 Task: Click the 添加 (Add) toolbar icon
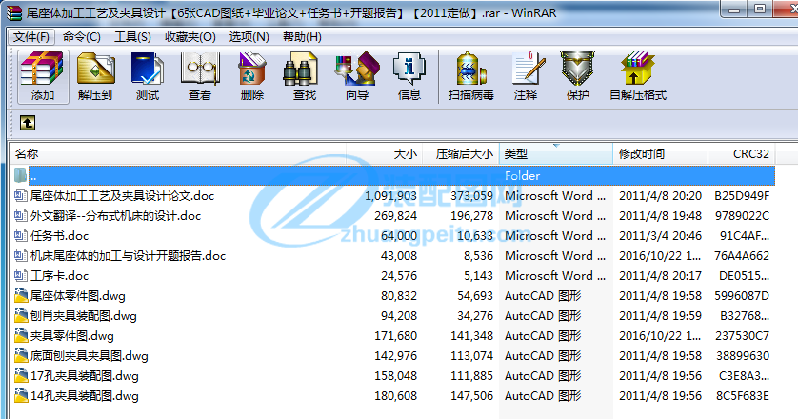tap(43, 77)
